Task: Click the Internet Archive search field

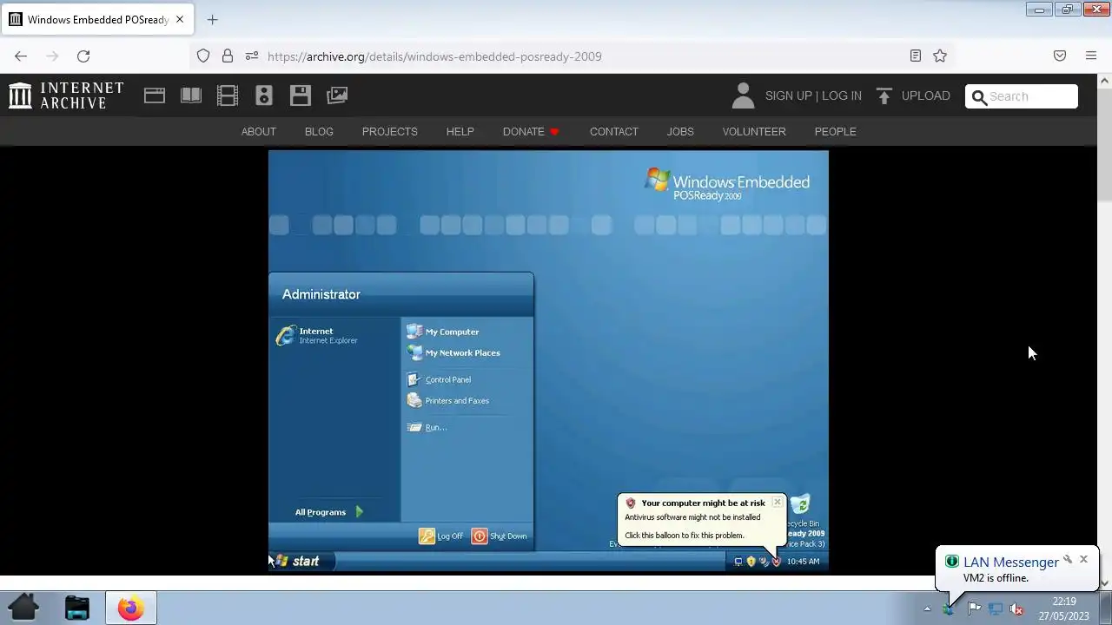Action: (1022, 96)
